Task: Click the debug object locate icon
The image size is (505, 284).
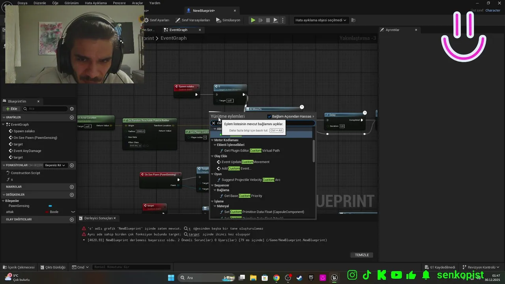Action: point(353,20)
